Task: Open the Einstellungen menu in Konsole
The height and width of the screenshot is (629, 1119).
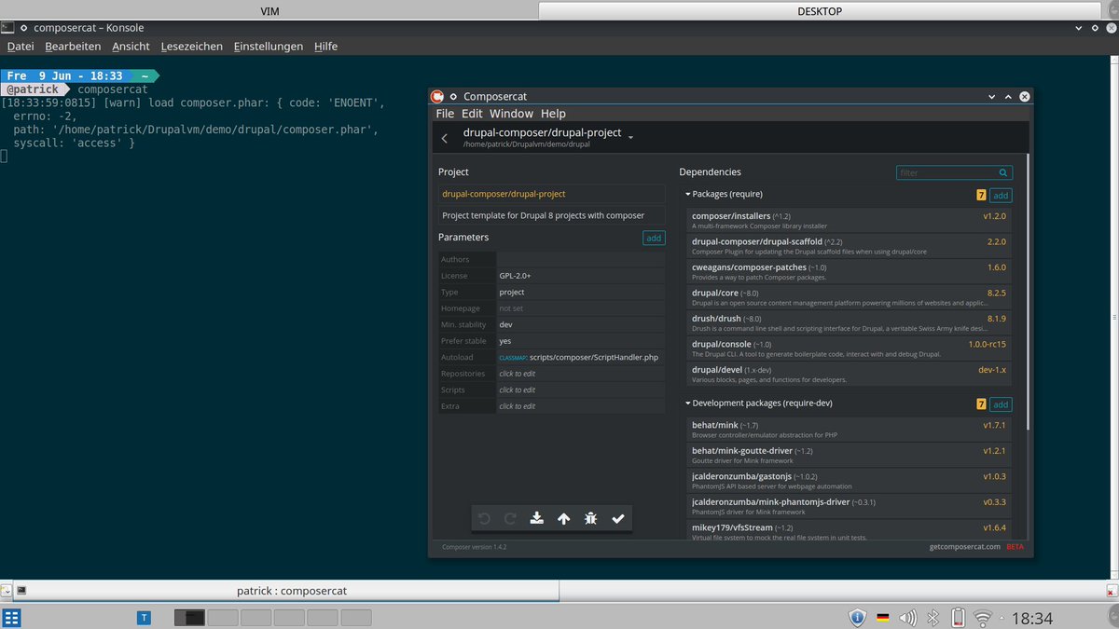Action: 269,46
